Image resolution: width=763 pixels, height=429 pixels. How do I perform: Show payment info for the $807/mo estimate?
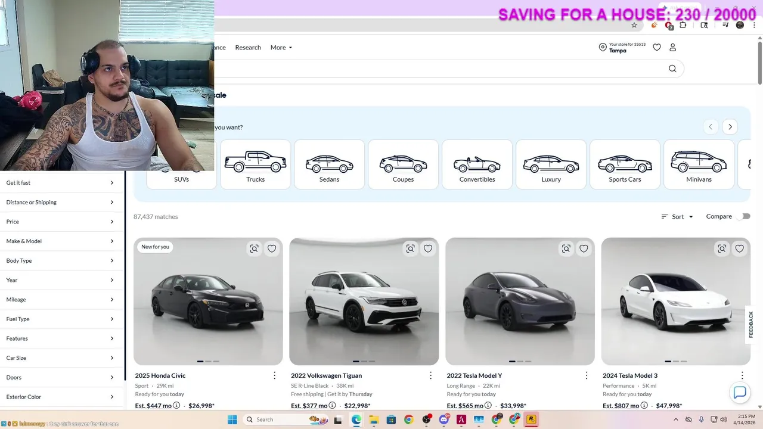644,406
